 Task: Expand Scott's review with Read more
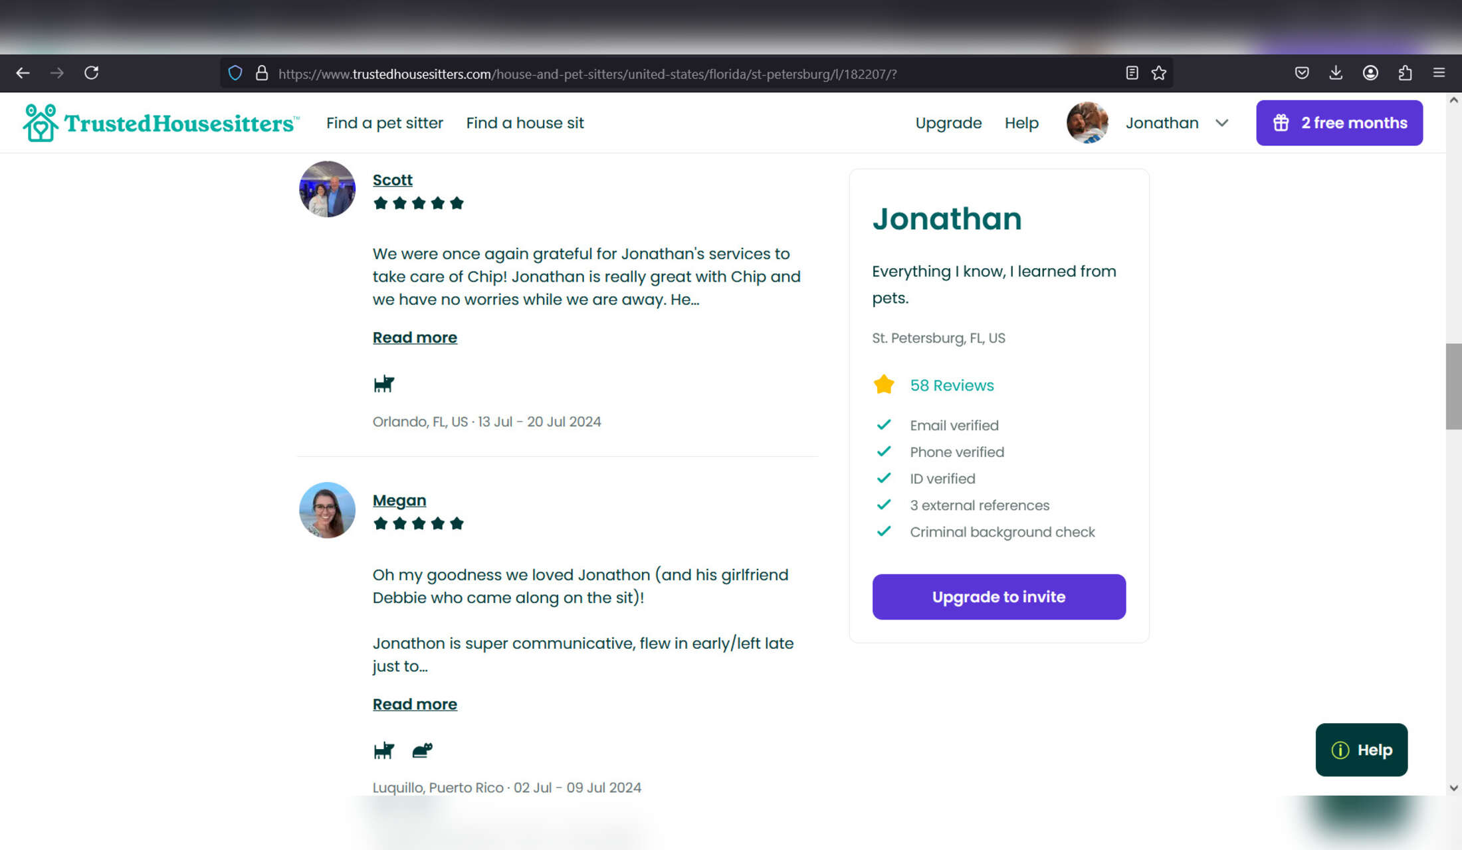coord(415,337)
